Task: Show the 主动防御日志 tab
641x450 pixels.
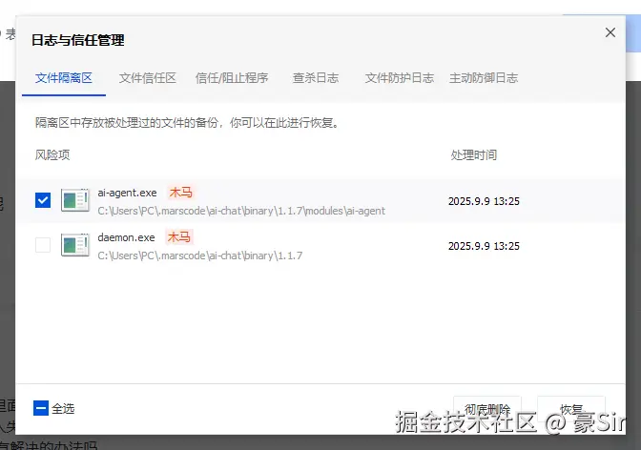Action: point(484,78)
